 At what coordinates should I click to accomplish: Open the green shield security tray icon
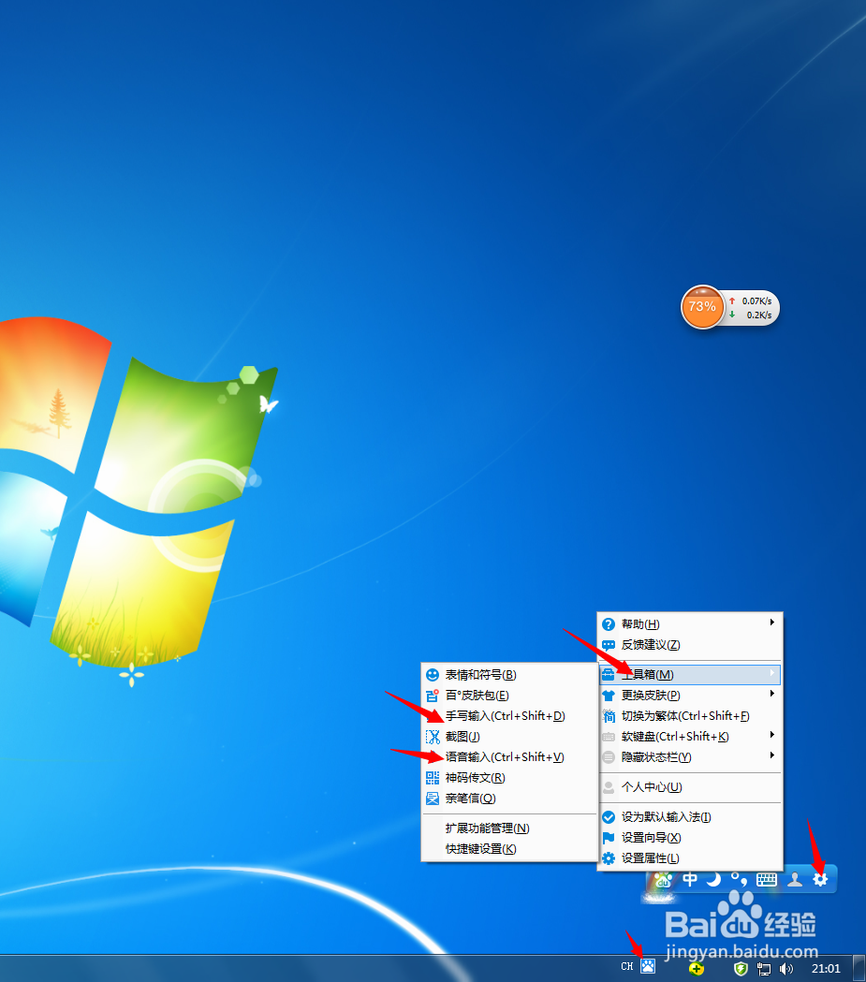click(x=741, y=969)
